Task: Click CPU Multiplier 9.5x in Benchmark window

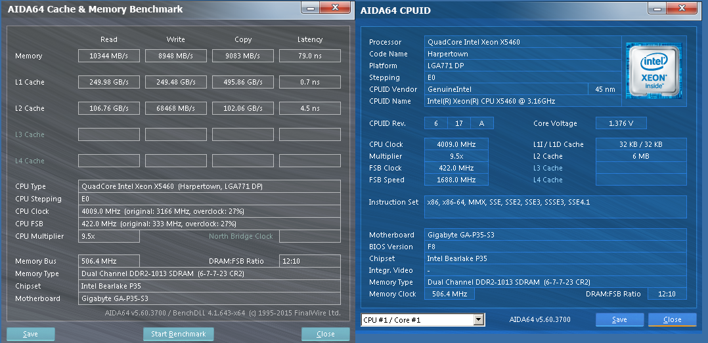Action: click(109, 236)
